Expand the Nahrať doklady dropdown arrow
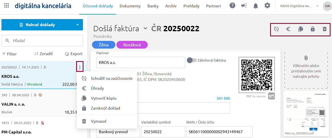The image size is (332, 138). (x=78, y=25)
